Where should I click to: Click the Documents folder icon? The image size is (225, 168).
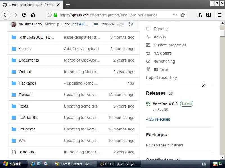tap(14, 60)
